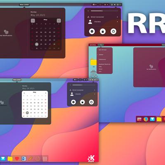Expand Wired Connected submenu in top screenshot

tap(118, 17)
